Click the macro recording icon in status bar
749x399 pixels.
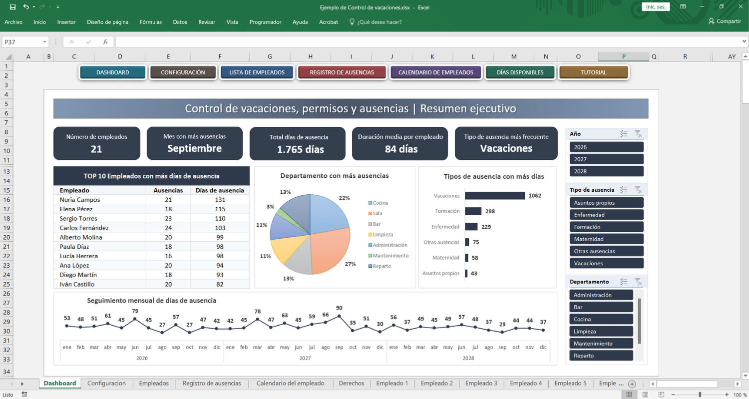pyautogui.click(x=24, y=395)
